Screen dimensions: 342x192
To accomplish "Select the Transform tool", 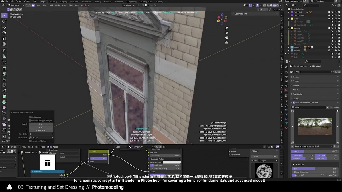I will pyautogui.click(x=4, y=44).
